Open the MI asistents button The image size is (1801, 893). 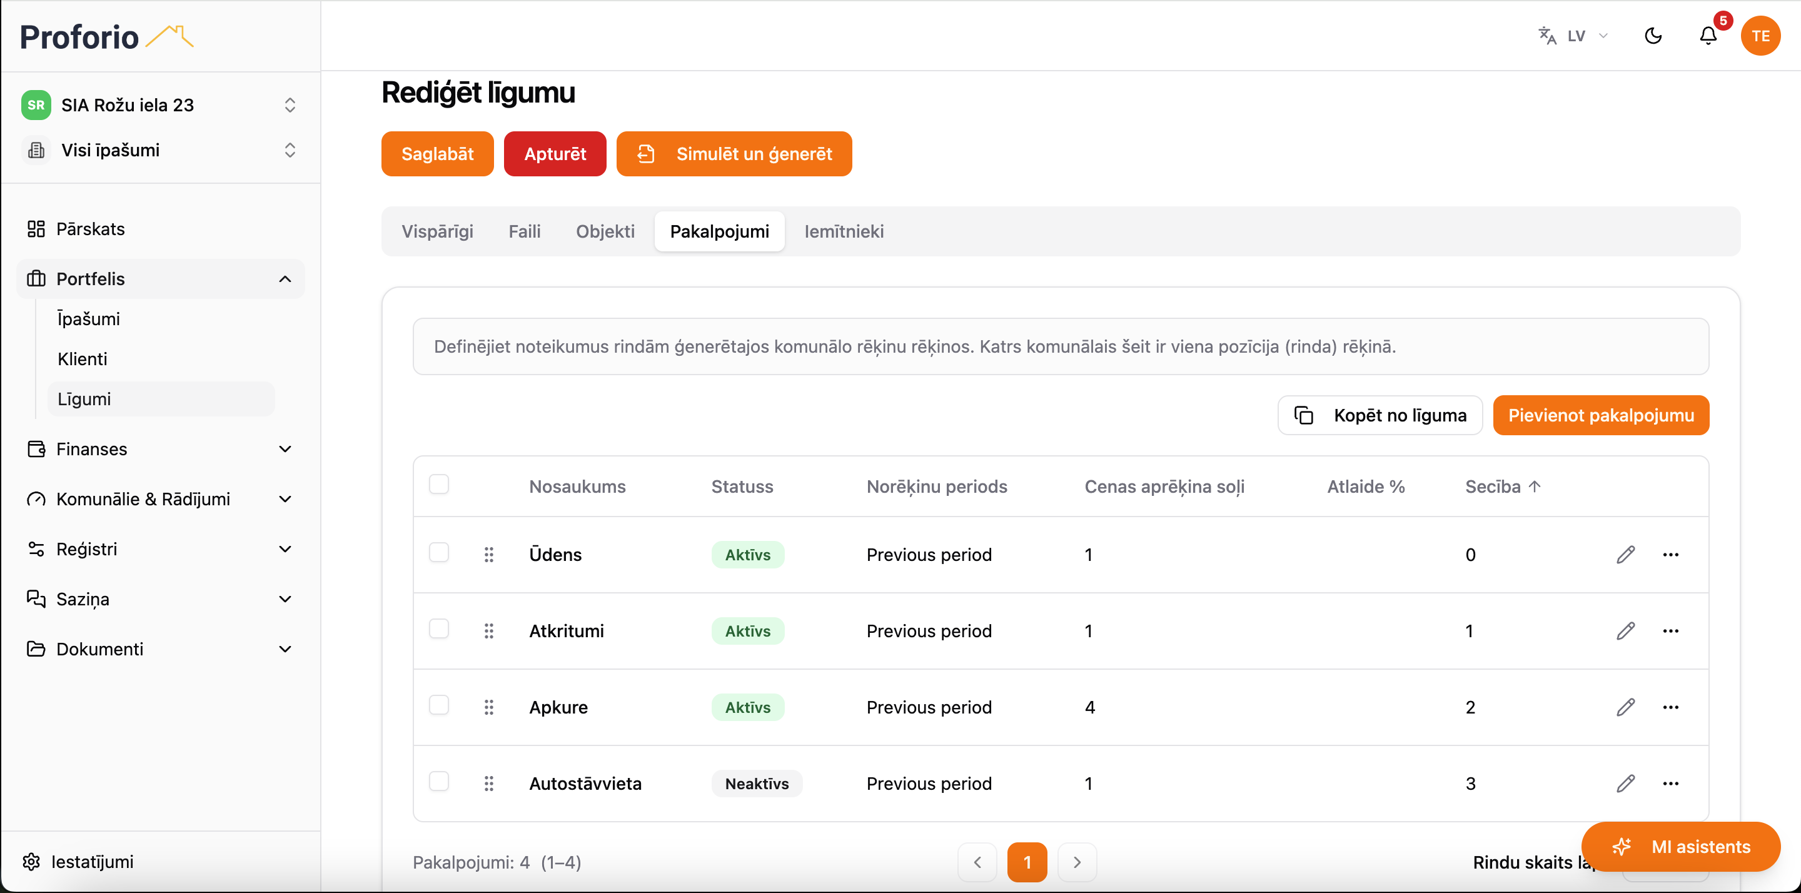point(1681,847)
